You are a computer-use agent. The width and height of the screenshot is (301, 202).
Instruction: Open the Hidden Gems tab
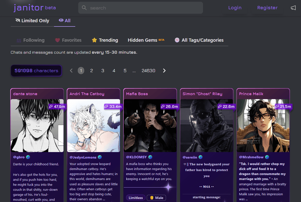click(146, 40)
